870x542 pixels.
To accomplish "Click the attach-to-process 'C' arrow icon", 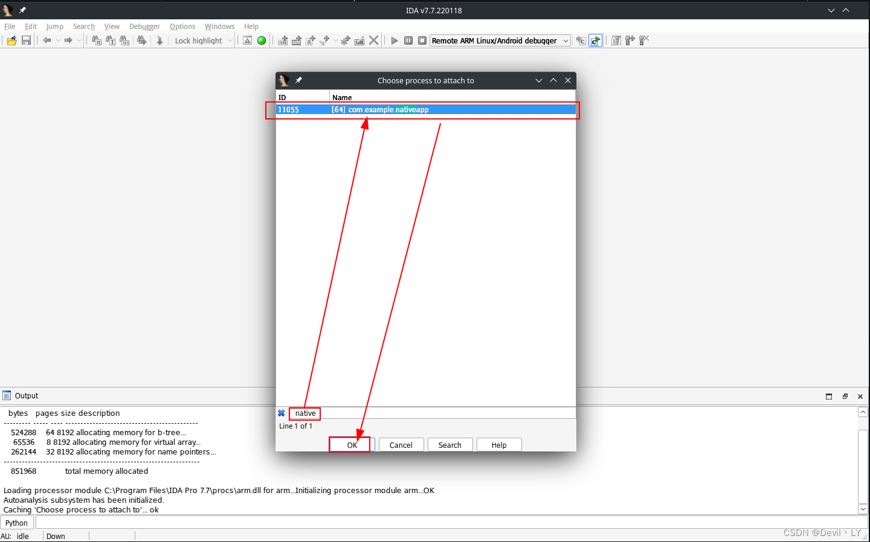I will (581, 40).
